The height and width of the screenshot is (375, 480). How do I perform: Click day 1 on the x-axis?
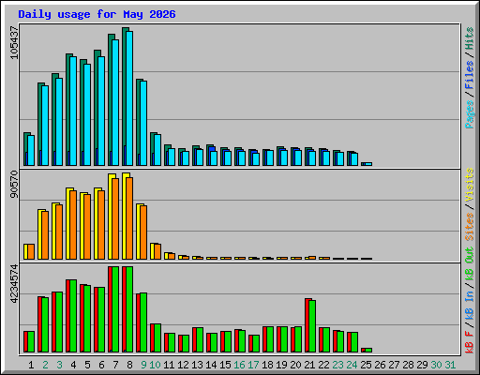coord(31,365)
